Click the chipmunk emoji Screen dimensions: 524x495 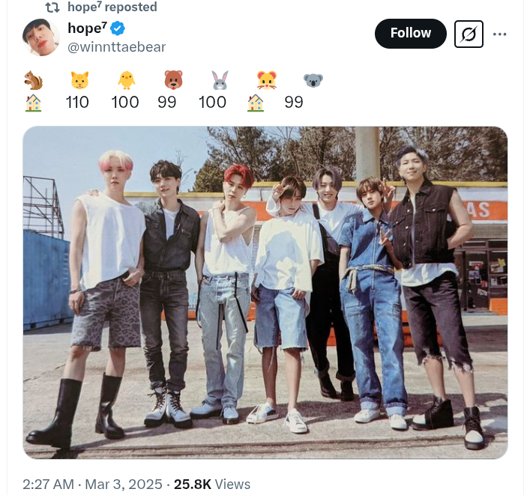33,81
